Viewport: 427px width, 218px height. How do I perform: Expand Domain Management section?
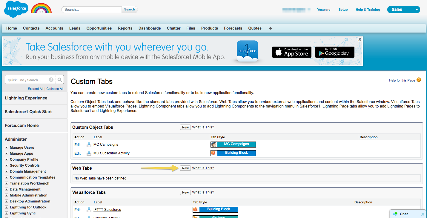point(7,171)
